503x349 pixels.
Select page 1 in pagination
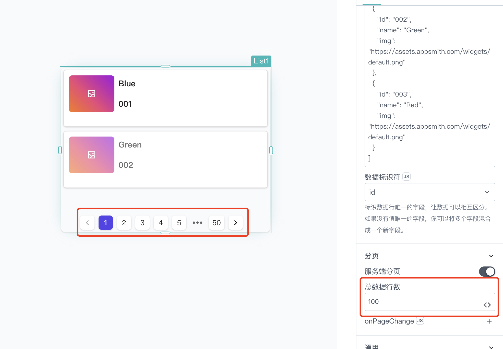[x=106, y=223]
